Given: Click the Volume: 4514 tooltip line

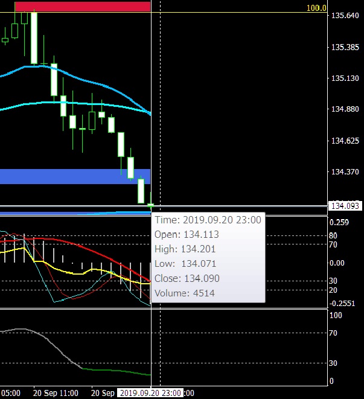Looking at the screenshot, I should point(185,293).
